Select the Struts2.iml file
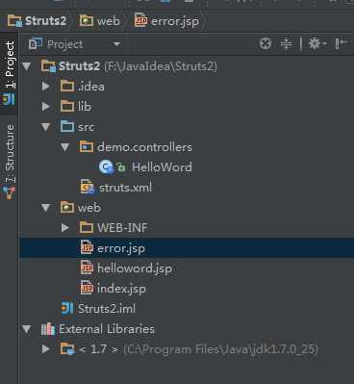Image resolution: width=354 pixels, height=384 pixels. [x=107, y=309]
